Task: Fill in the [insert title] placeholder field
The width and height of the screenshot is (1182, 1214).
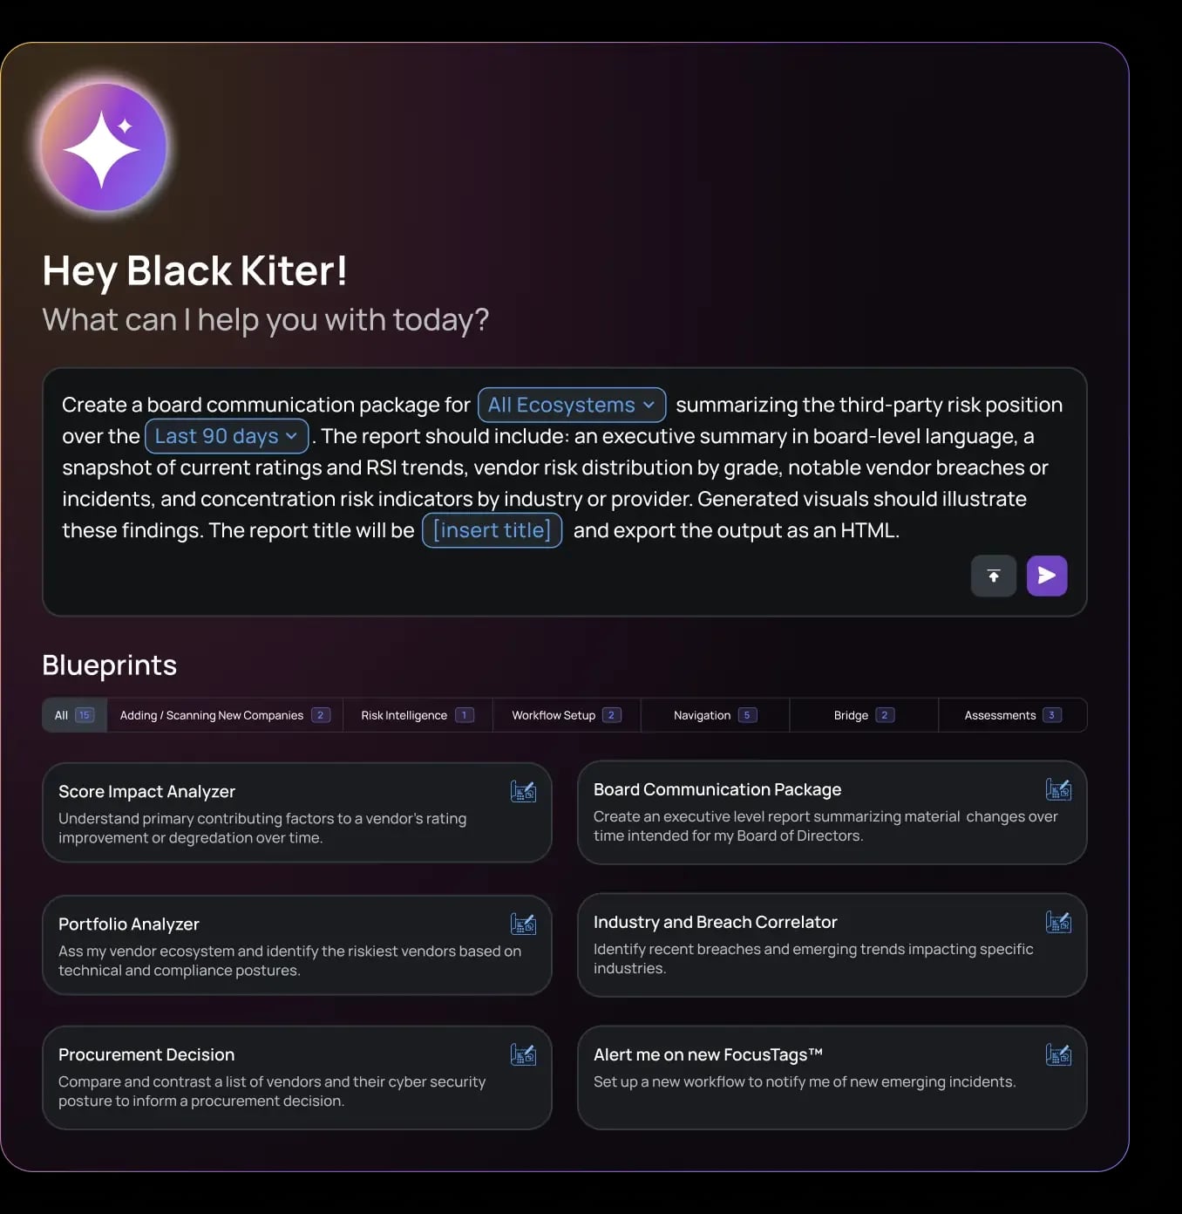Action: (492, 530)
